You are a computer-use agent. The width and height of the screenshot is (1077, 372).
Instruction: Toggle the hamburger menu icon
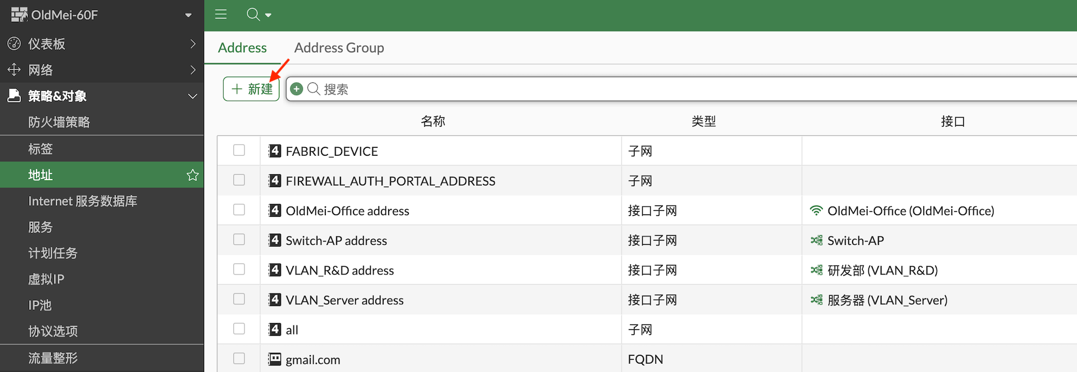tap(221, 15)
